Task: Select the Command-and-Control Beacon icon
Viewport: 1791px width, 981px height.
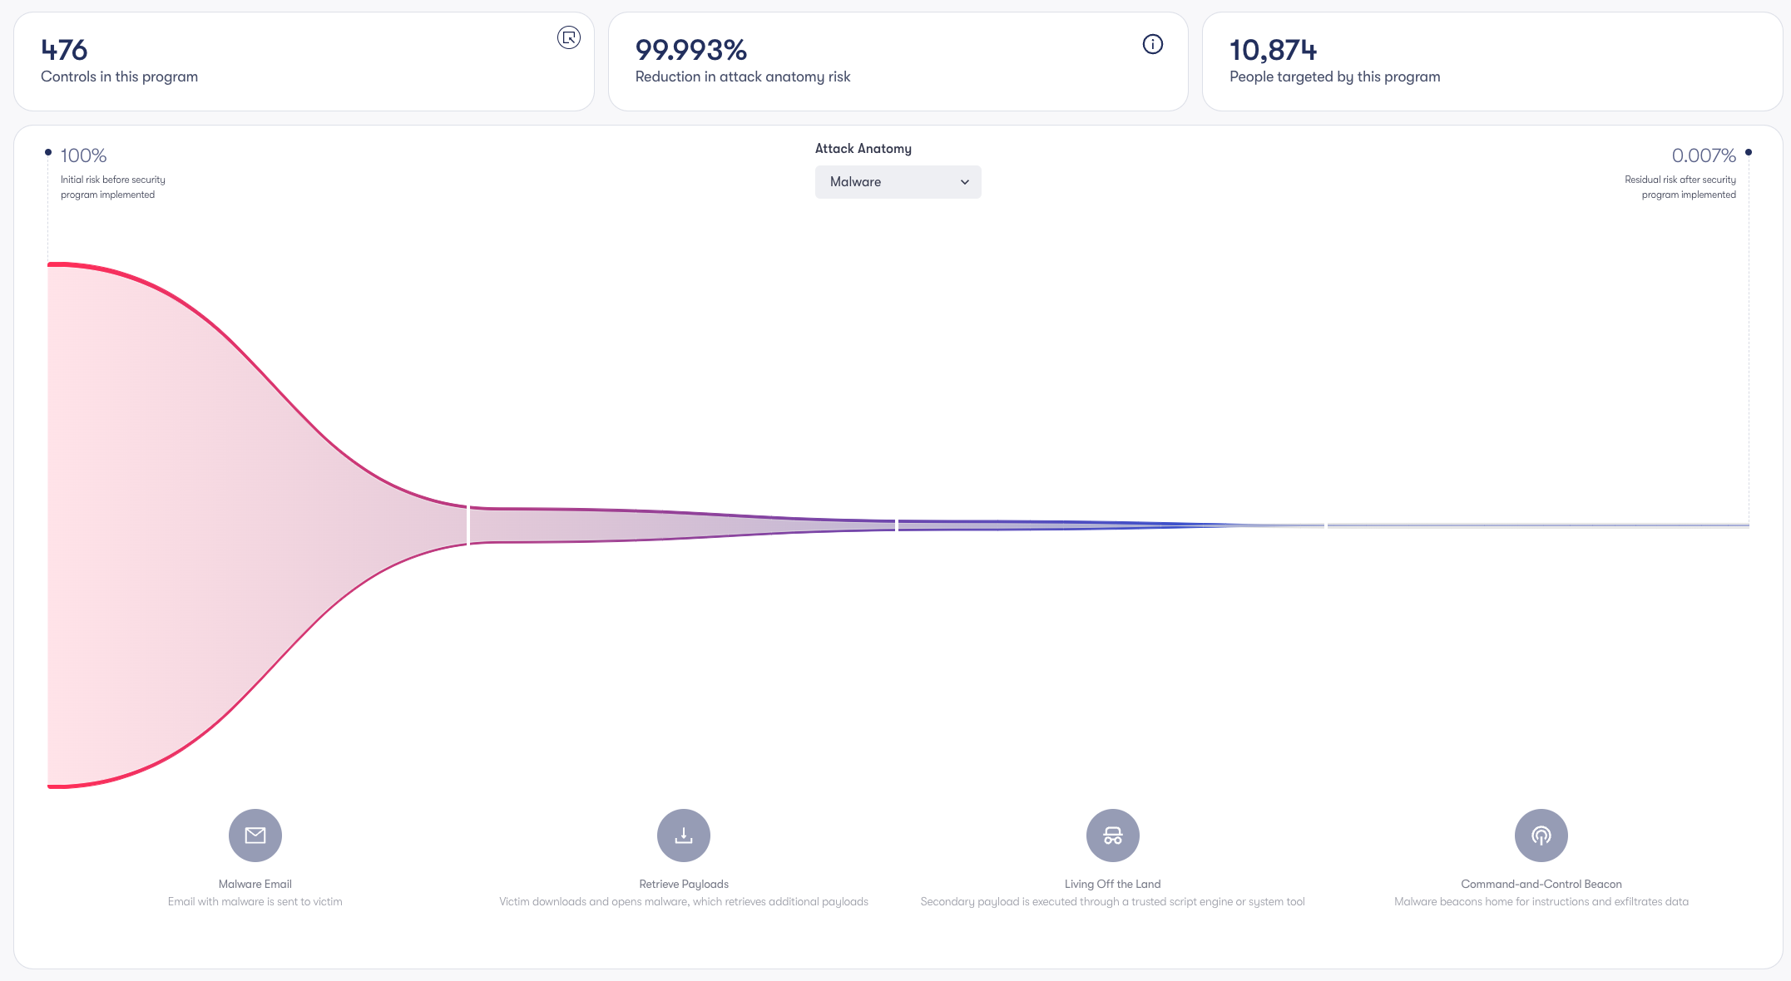Action: point(1541,836)
